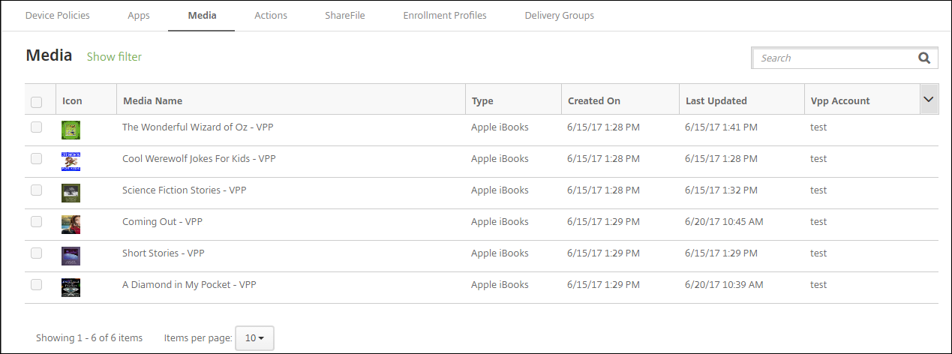Image resolution: width=952 pixels, height=354 pixels.
Task: Sort by the Last Updated column header
Action: tap(716, 100)
